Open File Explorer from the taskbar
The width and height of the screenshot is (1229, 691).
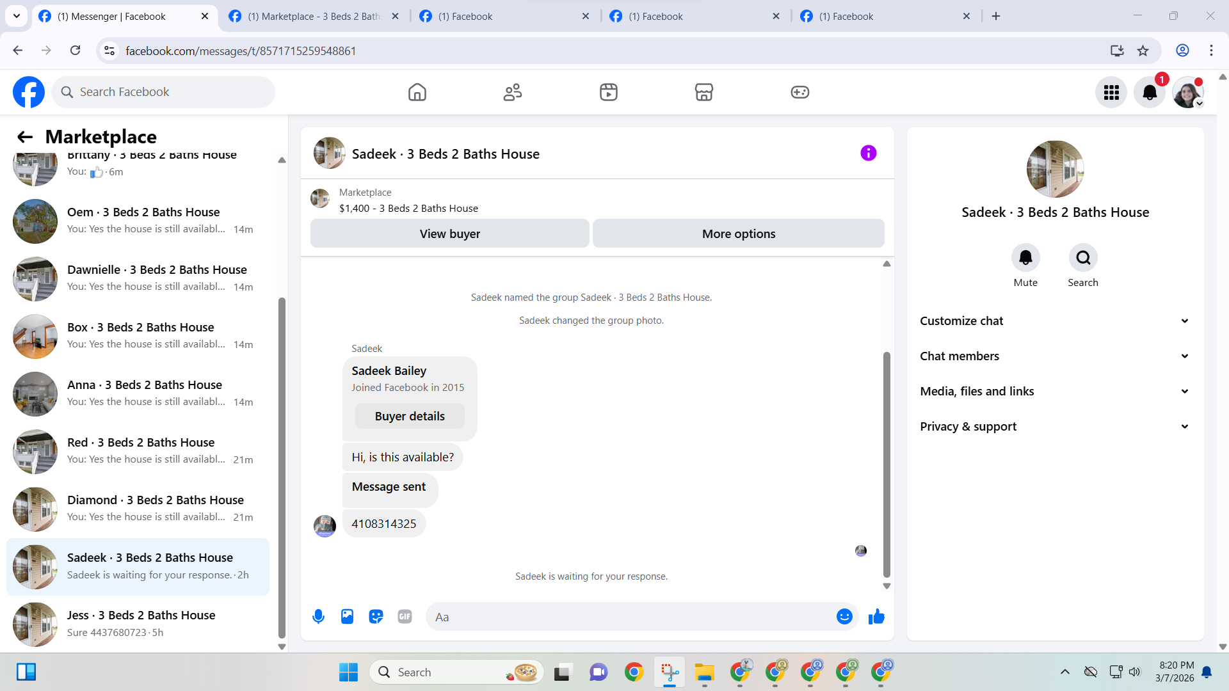pyautogui.click(x=705, y=672)
